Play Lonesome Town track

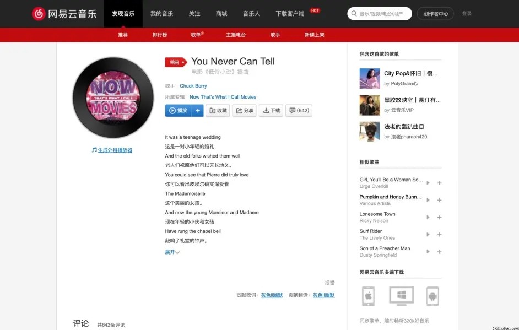[428, 217]
